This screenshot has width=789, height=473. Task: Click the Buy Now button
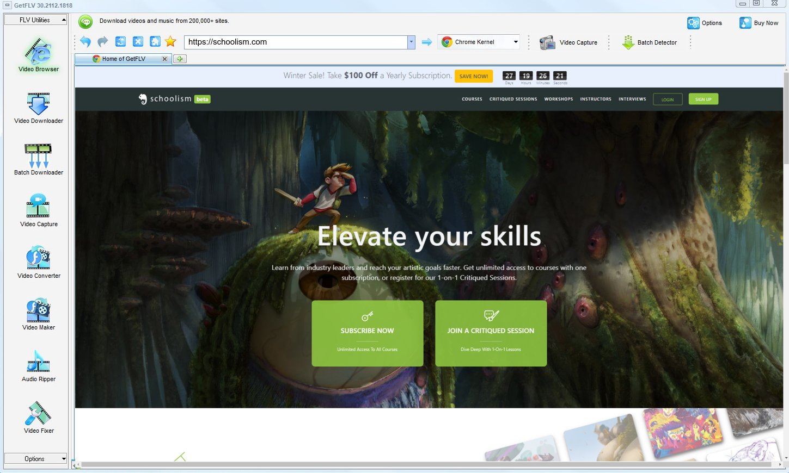tap(759, 23)
